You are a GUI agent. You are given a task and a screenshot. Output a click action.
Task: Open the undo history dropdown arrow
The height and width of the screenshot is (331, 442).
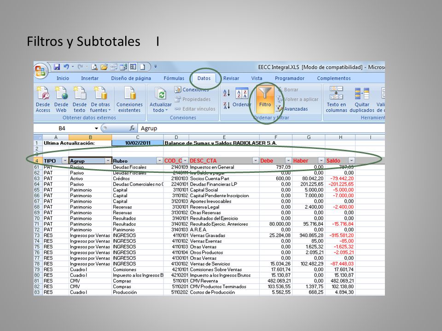(x=72, y=67)
